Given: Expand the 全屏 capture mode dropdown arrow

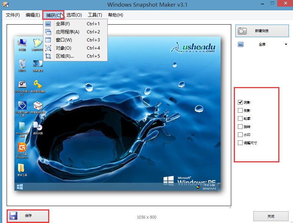Looking at the screenshot, I should tap(286, 44).
